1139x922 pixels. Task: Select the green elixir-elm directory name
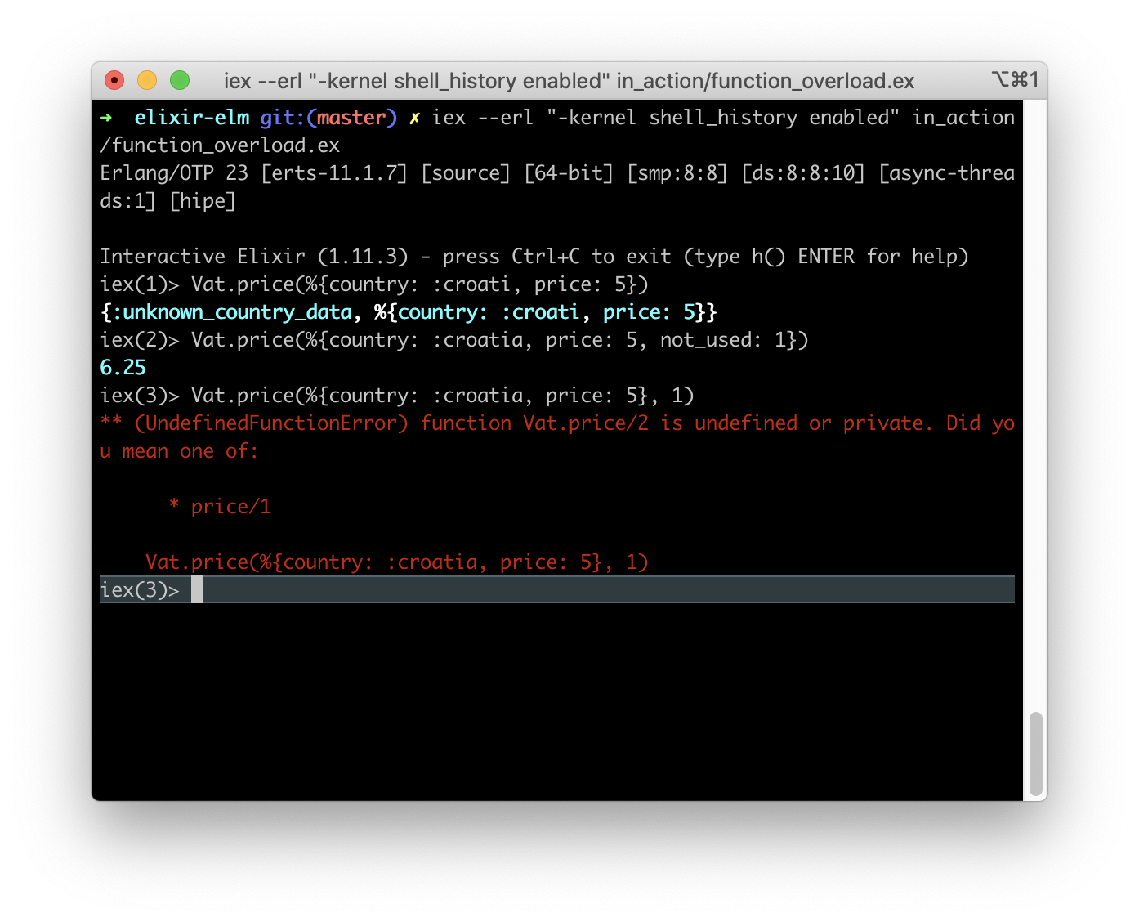pyautogui.click(x=191, y=117)
